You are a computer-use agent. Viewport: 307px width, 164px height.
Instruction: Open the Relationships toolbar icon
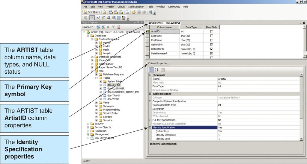[x=98, y=18]
